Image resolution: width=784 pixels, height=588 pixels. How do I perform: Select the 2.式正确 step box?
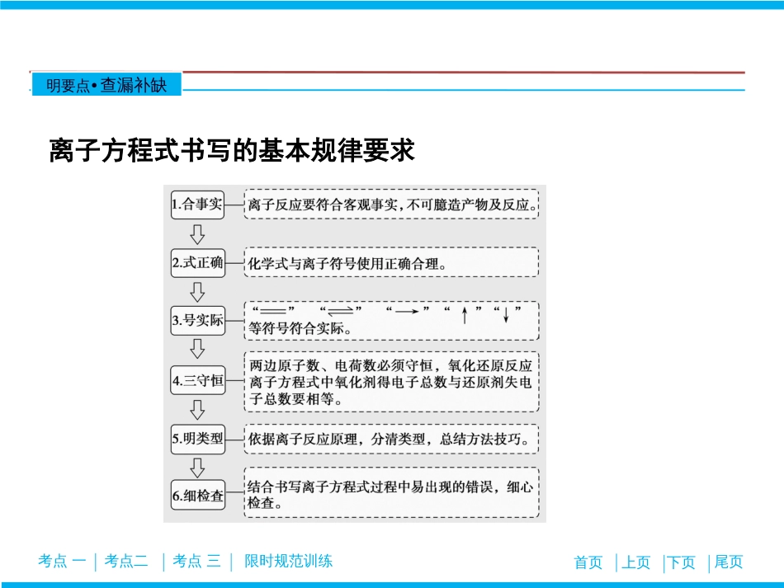tap(197, 264)
